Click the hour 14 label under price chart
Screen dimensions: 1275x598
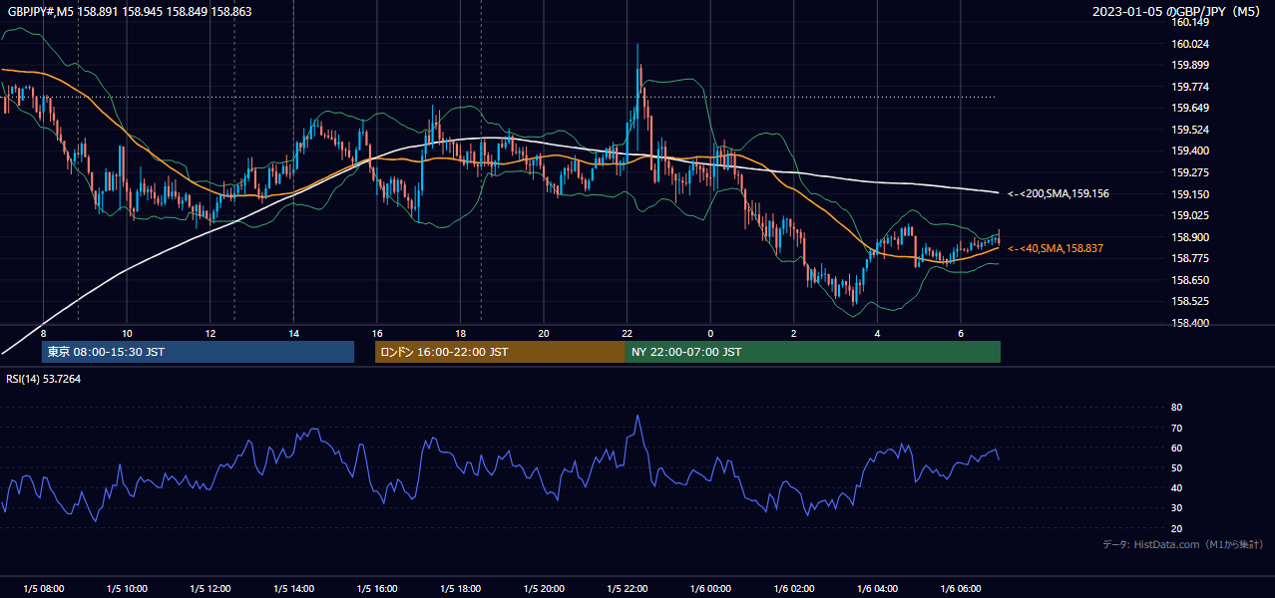tap(293, 333)
